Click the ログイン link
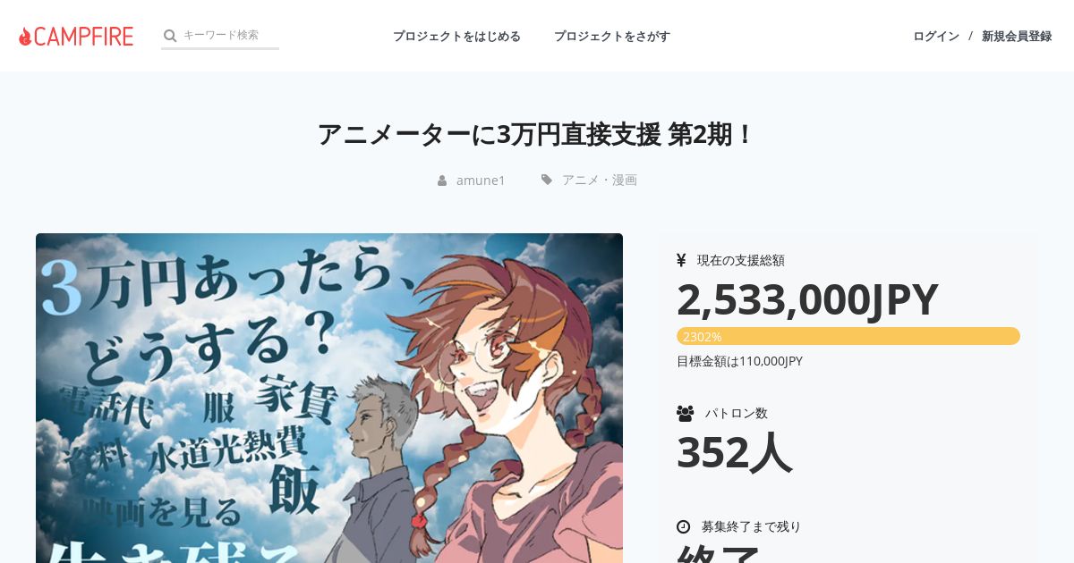Image resolution: width=1074 pixels, height=563 pixels. click(936, 36)
